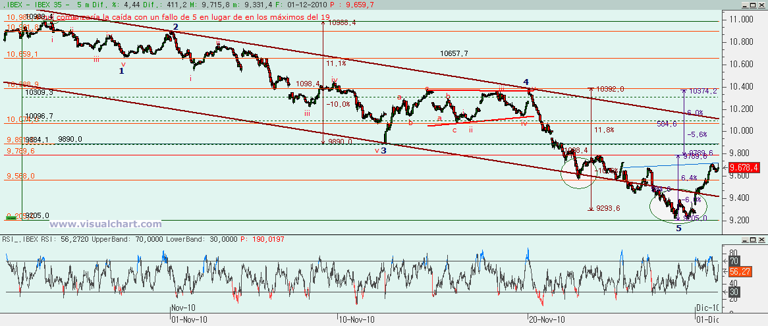Maximize the RSI indicator pane
768x326 pixels.
pos(754,239)
